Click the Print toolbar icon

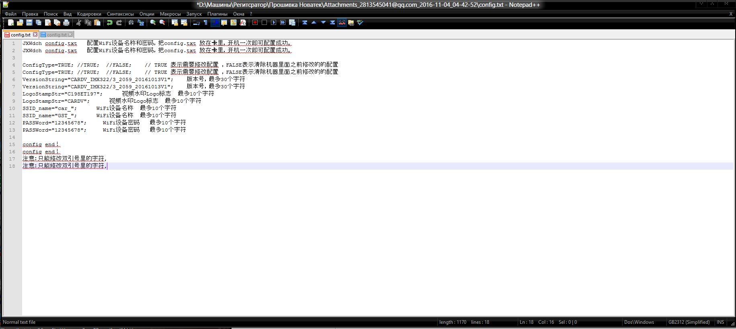coord(66,22)
